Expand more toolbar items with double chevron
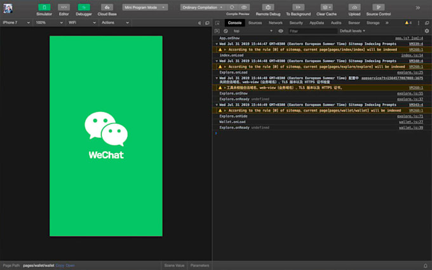Viewport: 432px width, 270px height. (417, 8)
